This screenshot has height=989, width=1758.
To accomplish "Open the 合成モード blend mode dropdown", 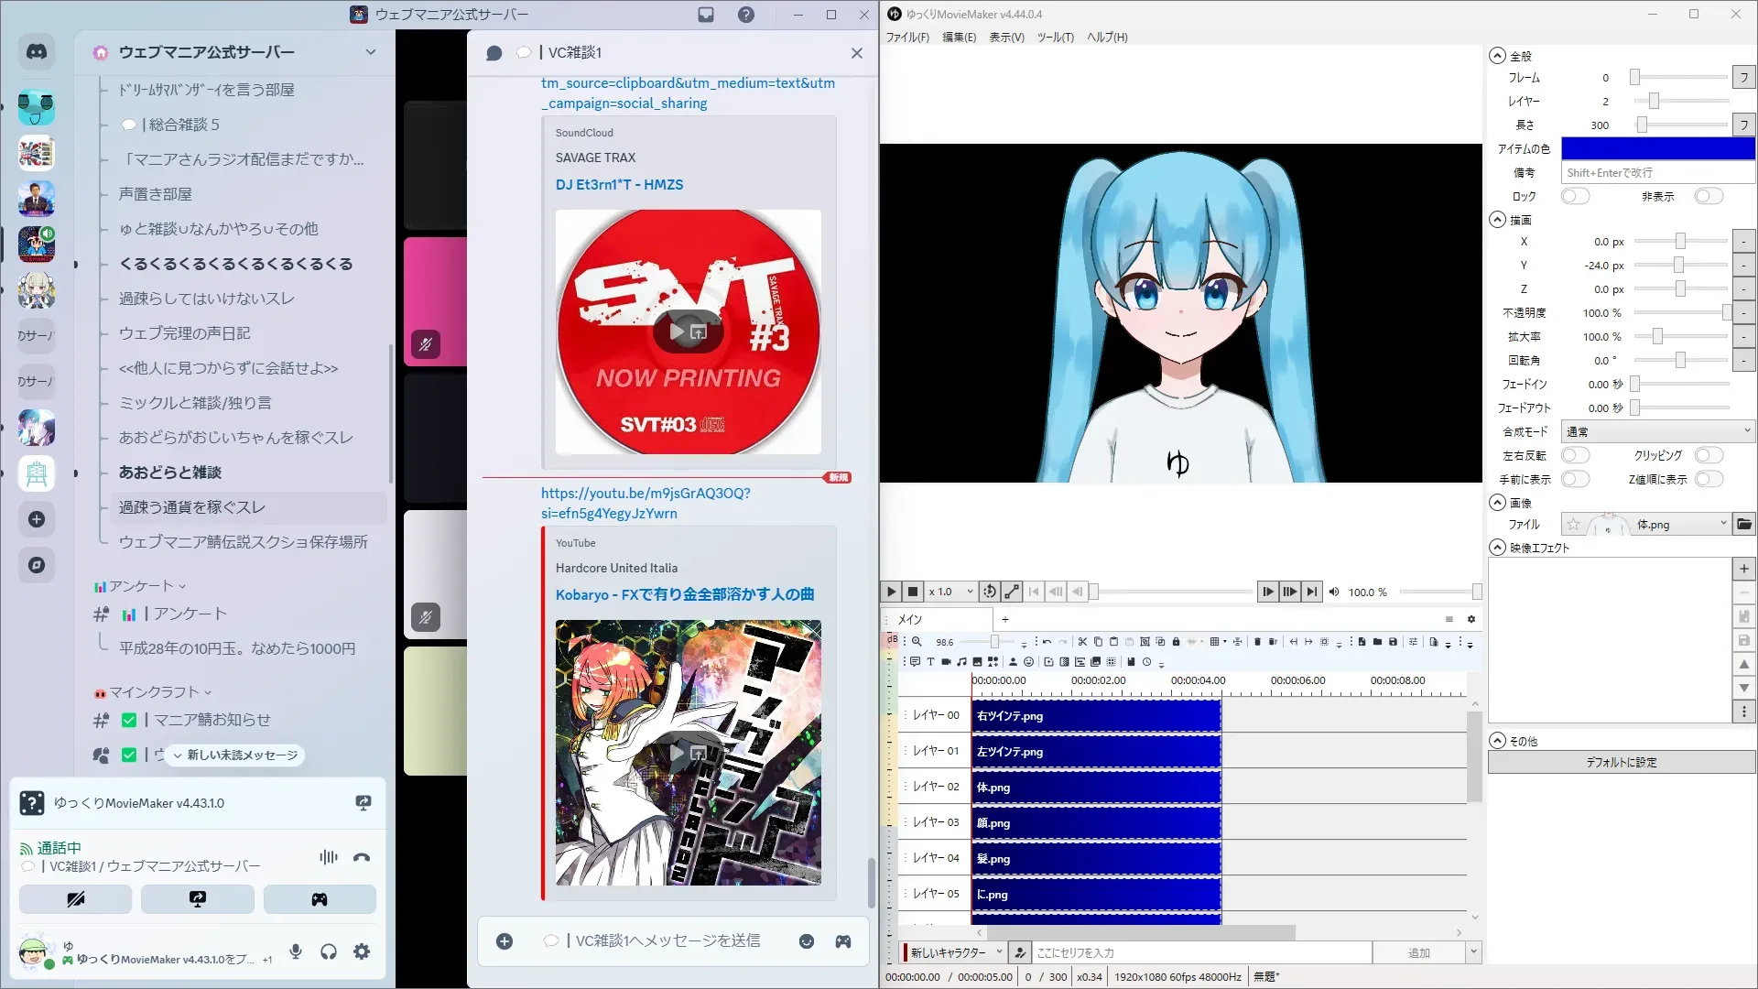I will point(1657,431).
